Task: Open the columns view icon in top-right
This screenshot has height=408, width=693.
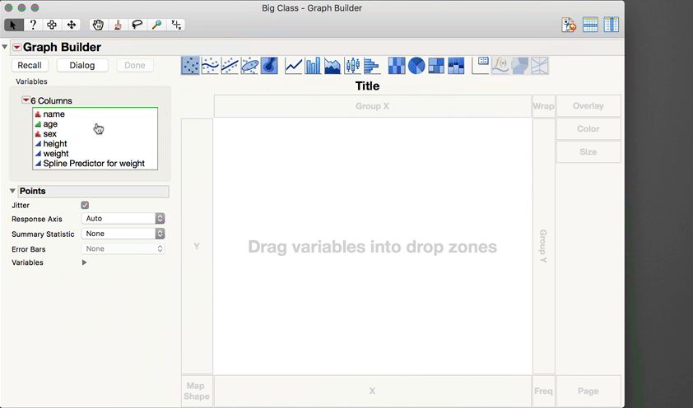Action: coord(612,25)
